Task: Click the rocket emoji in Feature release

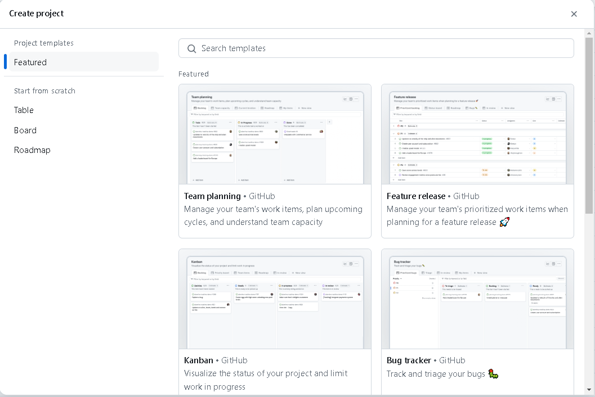Action: (504, 222)
